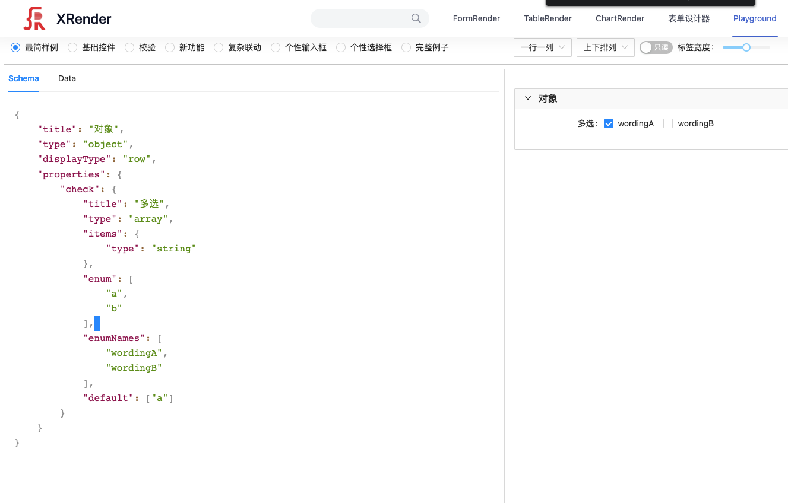Select the 新功能 radio option

[169, 47]
